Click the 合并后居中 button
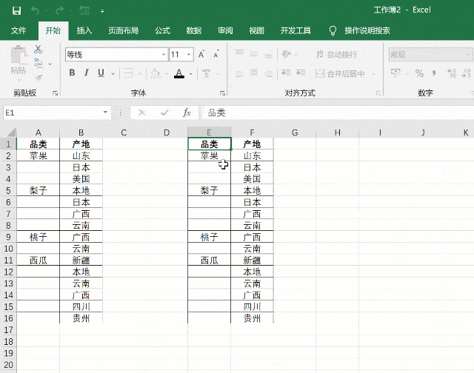 click(x=340, y=73)
